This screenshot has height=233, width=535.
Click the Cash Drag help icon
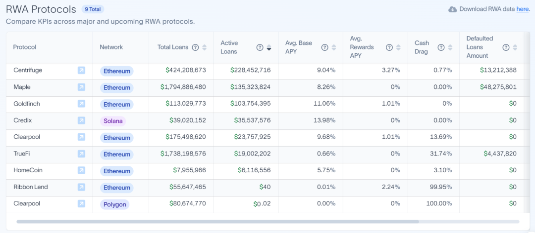pos(441,47)
